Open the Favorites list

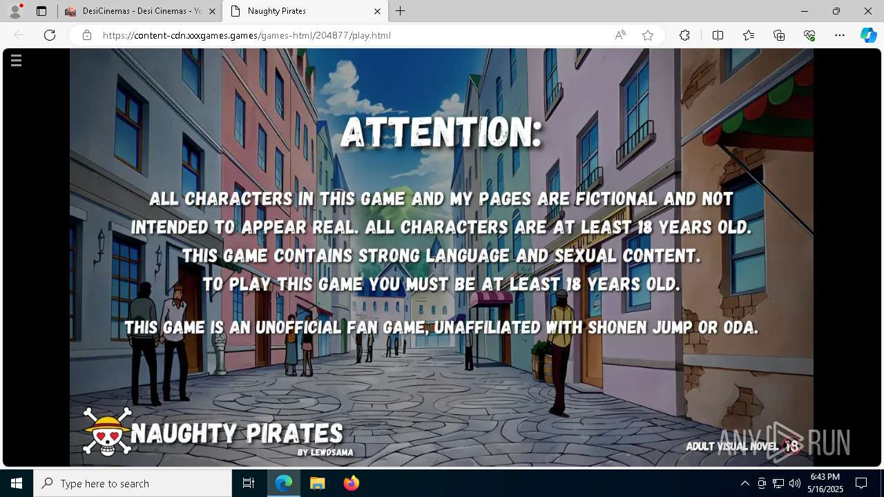(749, 35)
